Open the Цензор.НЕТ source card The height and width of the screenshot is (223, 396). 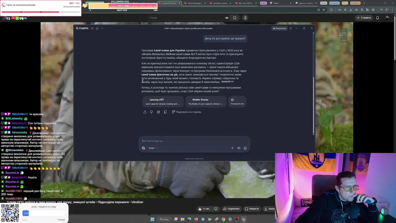click(x=162, y=102)
